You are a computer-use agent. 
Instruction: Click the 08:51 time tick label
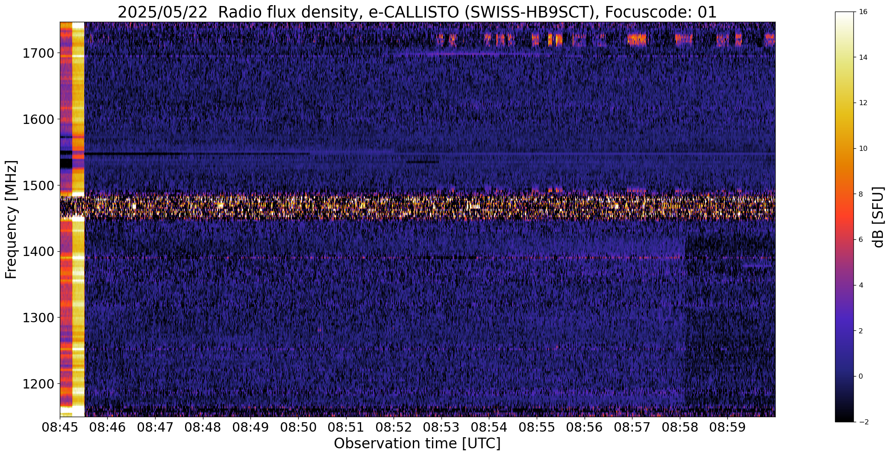click(x=346, y=427)
